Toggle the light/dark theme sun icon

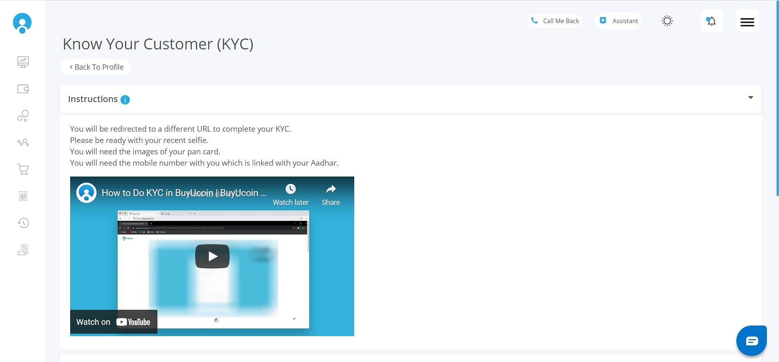667,21
